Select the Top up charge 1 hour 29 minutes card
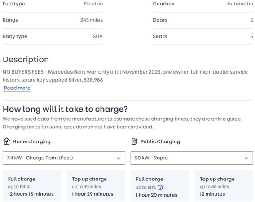Image resolution: width=255 pixels, height=202 pixels. pos(96,186)
